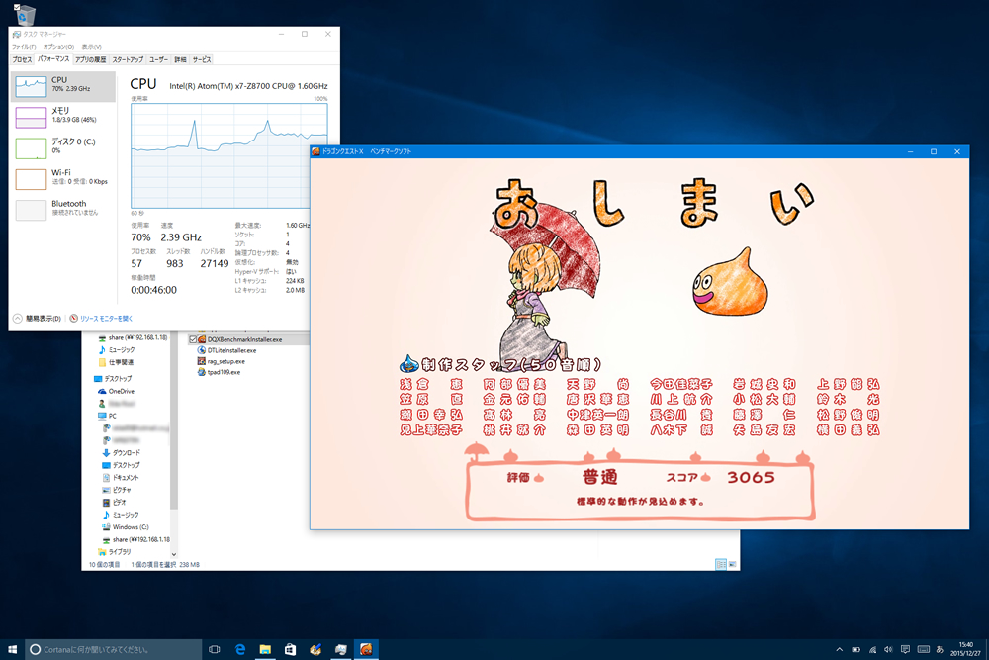Select top-level デスクトップ node in tree

click(113, 379)
